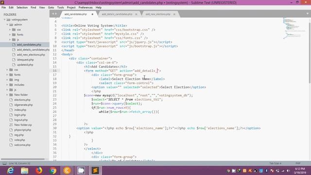Screen dimensions: 311x175
Task: Collapse the votingsystem root folder
Action: [4, 19]
